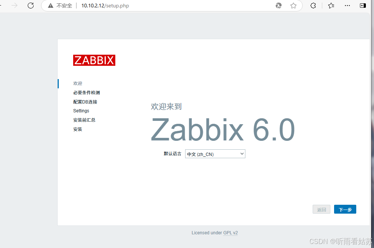This screenshot has width=374, height=248.
Task: Click the 下一步 button
Action: pos(345,210)
